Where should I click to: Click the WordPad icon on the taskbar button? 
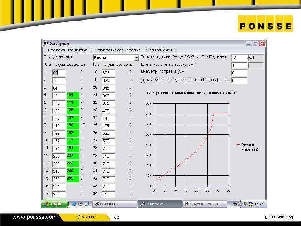click(x=187, y=204)
